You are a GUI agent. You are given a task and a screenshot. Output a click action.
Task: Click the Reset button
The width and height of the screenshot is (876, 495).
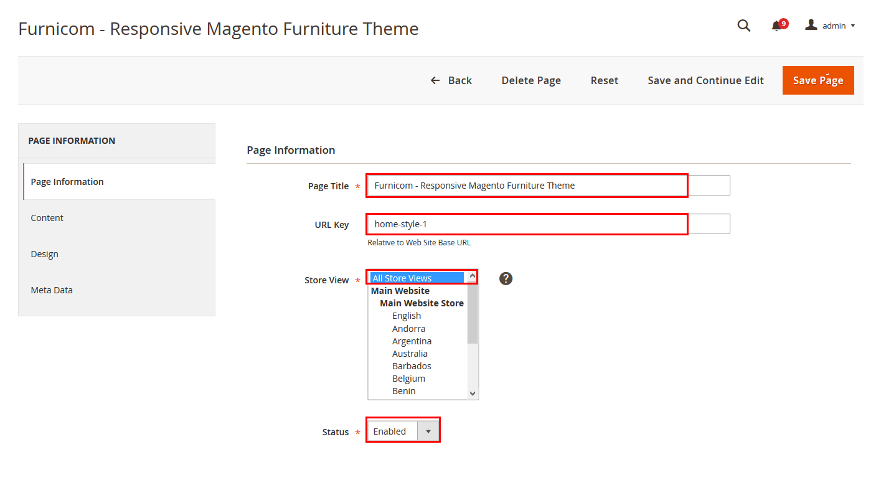[x=605, y=80]
